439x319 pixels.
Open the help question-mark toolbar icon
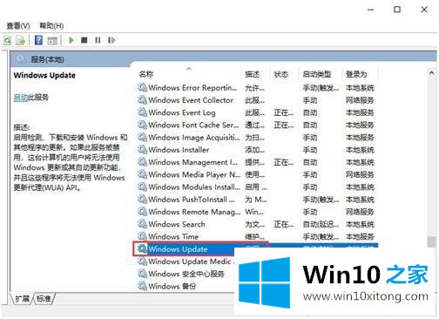pyautogui.click(x=38, y=40)
